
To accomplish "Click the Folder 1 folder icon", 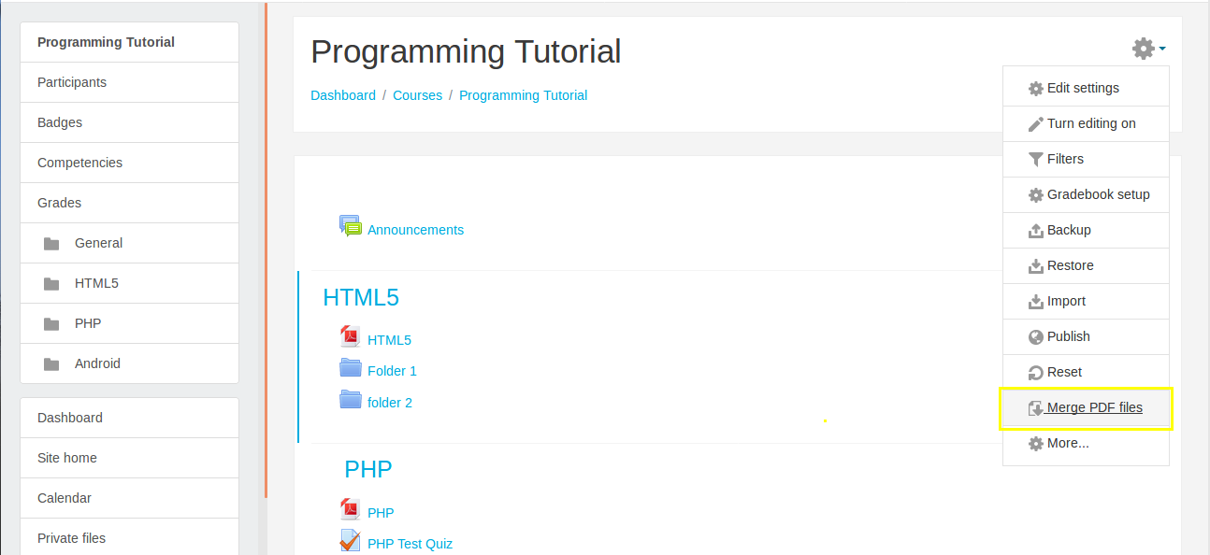I will pos(351,367).
